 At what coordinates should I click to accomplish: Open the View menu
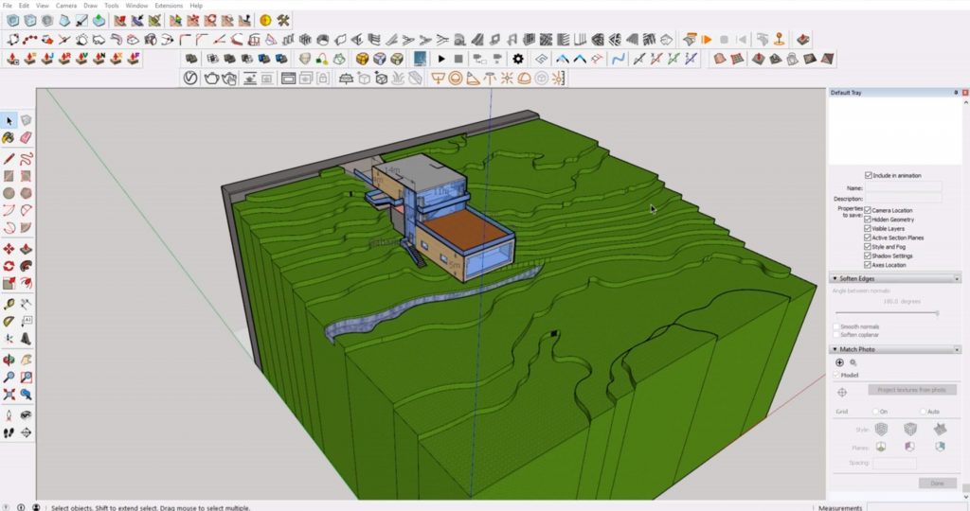point(43,6)
